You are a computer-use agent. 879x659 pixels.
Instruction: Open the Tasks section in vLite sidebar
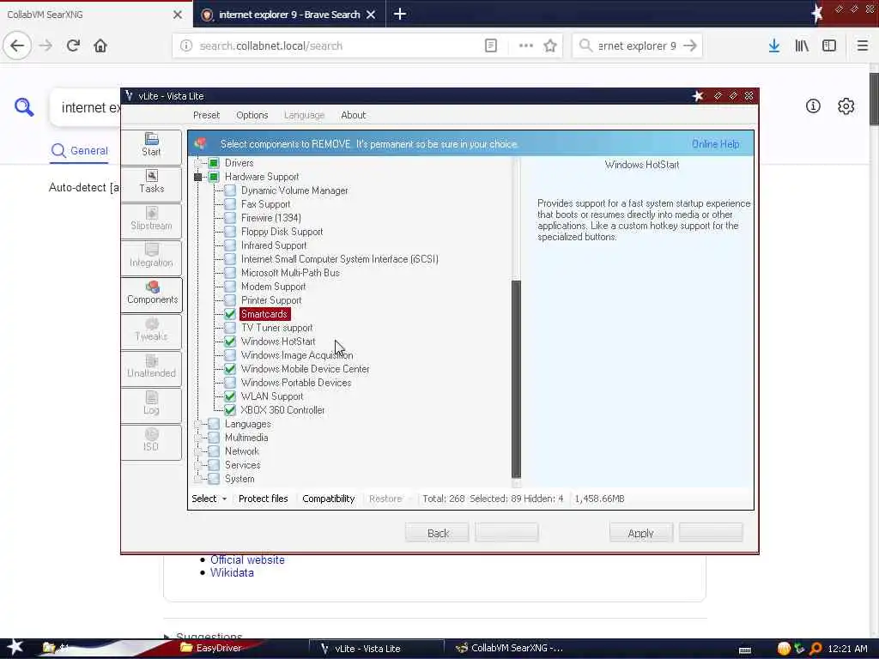coord(151,183)
